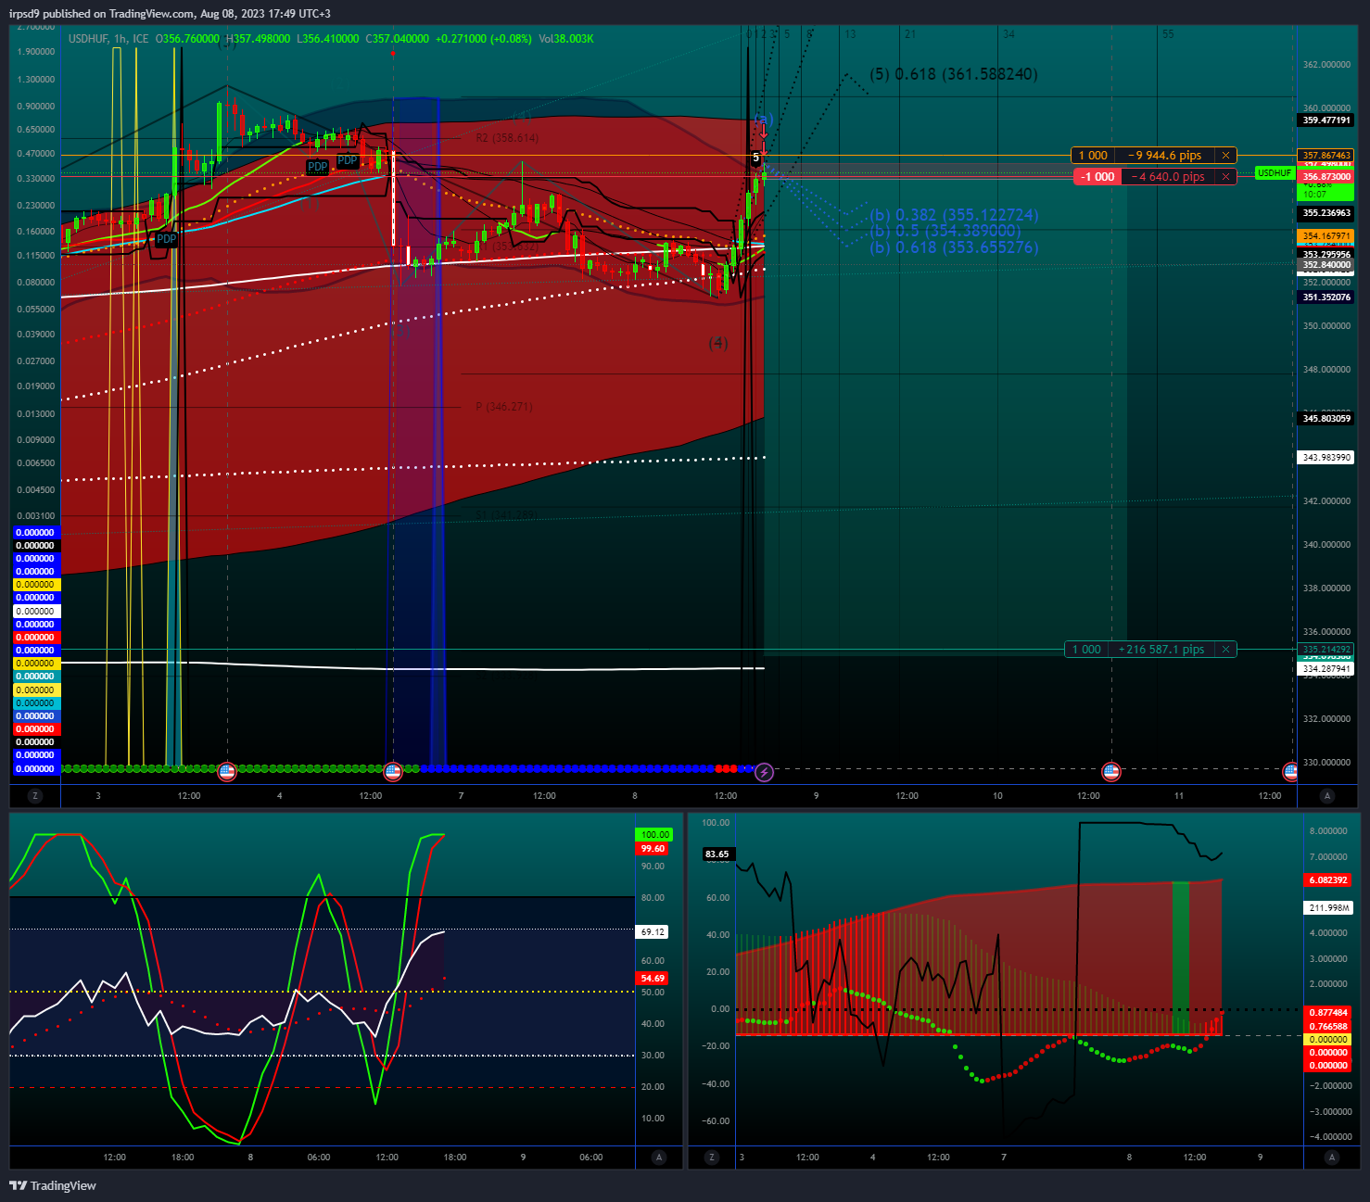Click the (4) Elliott wave label
This screenshot has width=1370, height=1202.
tap(718, 343)
